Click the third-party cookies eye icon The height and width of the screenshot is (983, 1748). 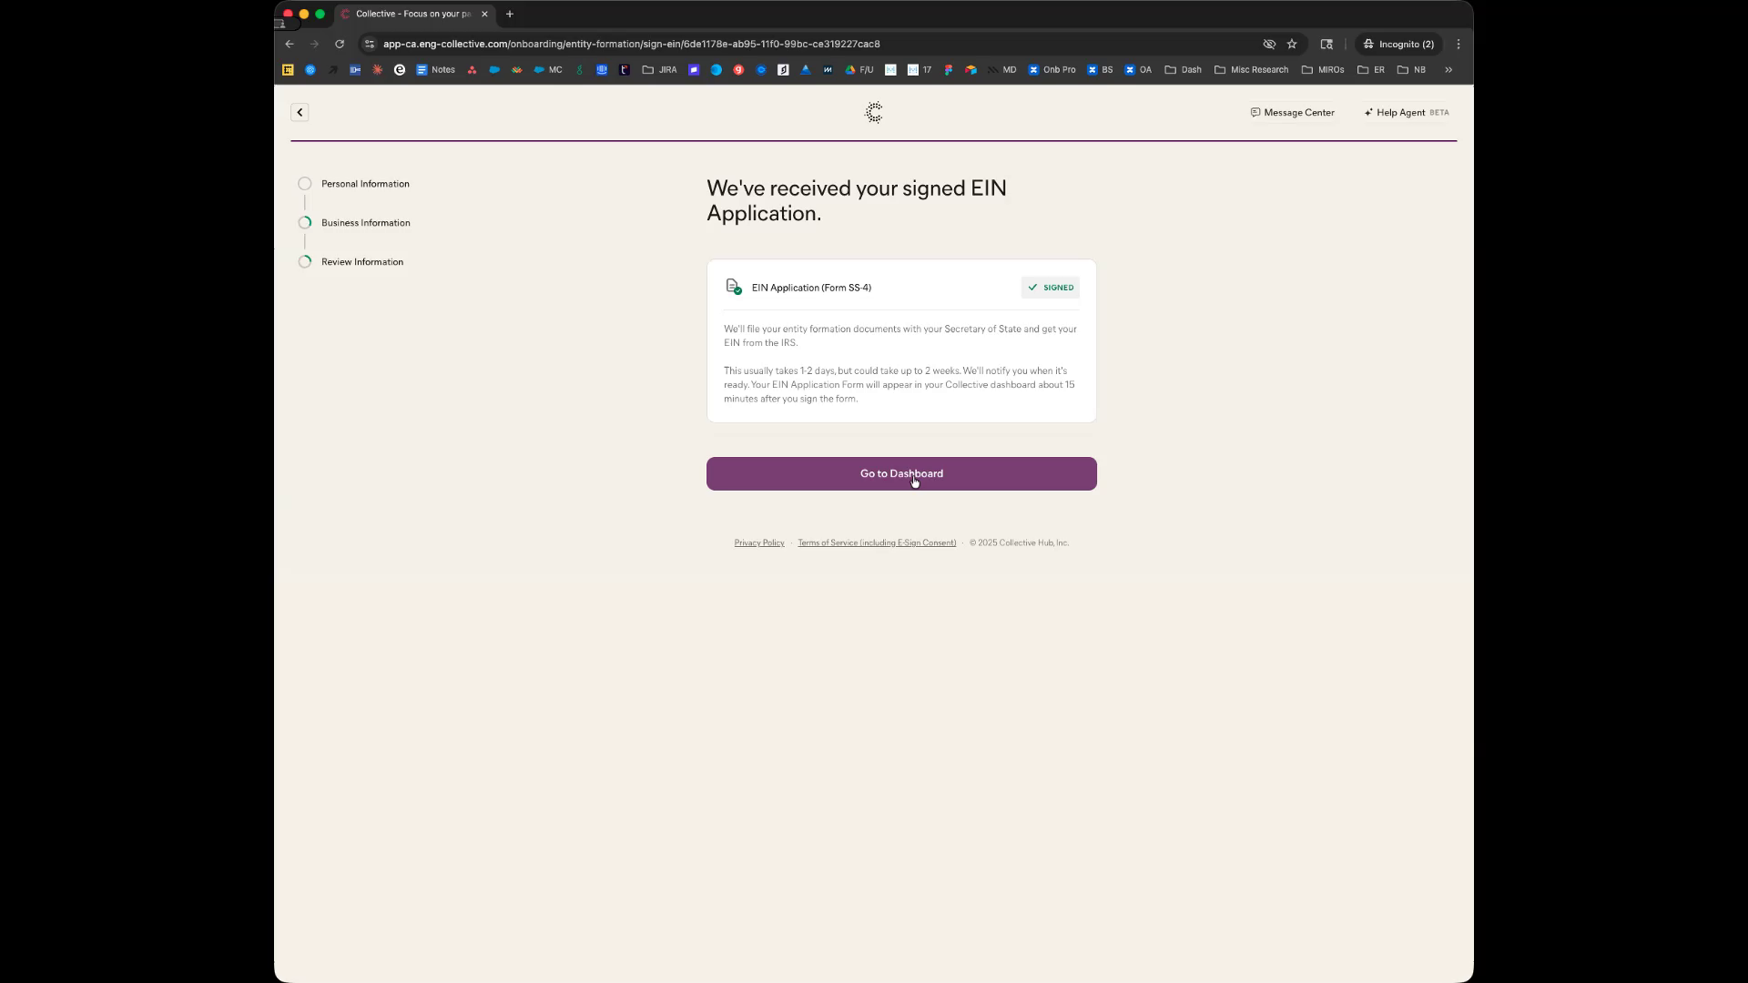1268,44
